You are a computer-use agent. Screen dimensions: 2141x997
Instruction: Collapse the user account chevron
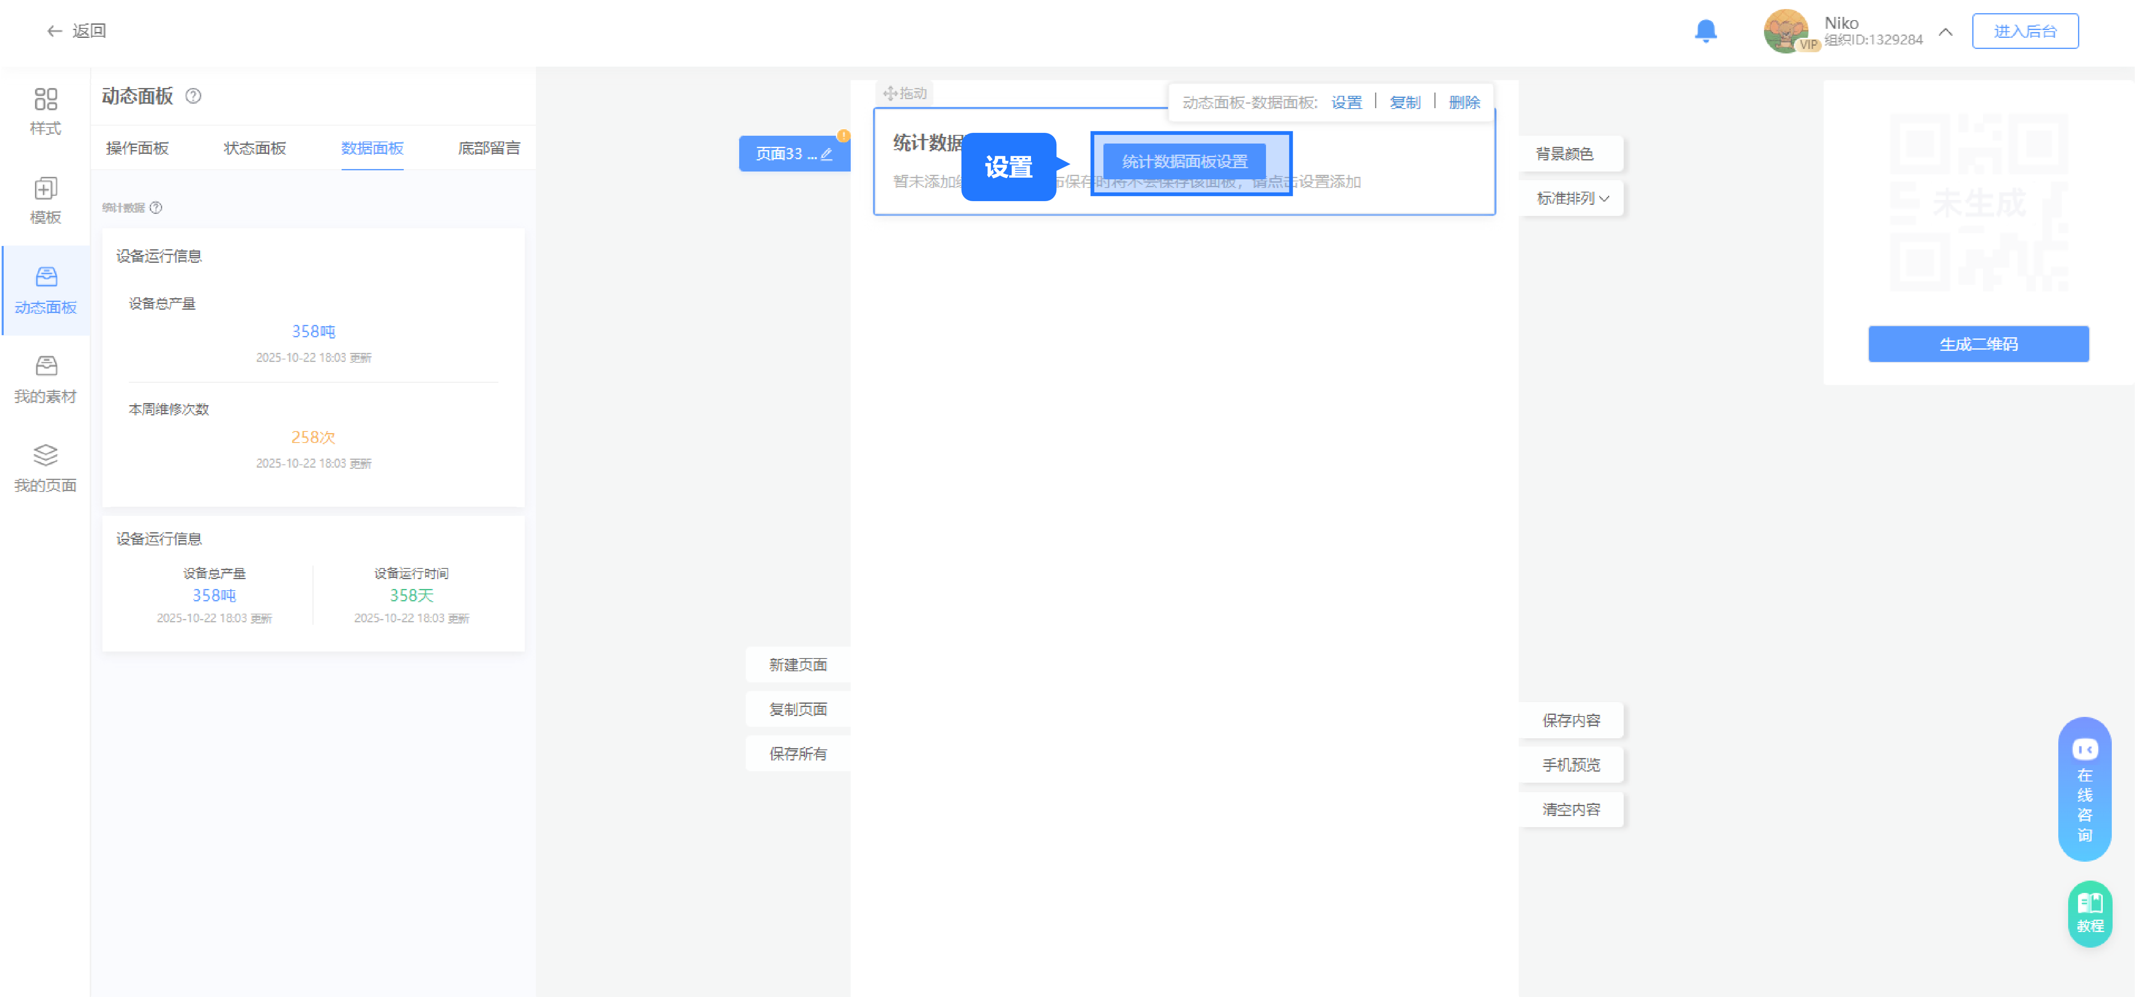pyautogui.click(x=1946, y=32)
